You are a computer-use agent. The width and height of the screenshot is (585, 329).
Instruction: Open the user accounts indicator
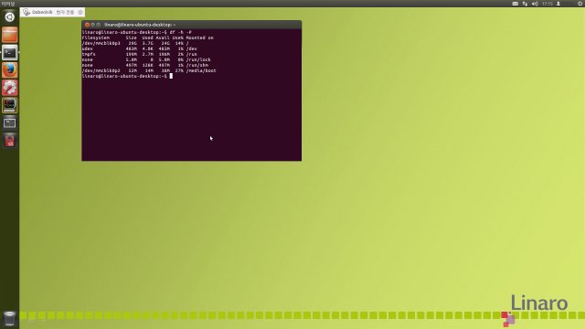(558, 4)
